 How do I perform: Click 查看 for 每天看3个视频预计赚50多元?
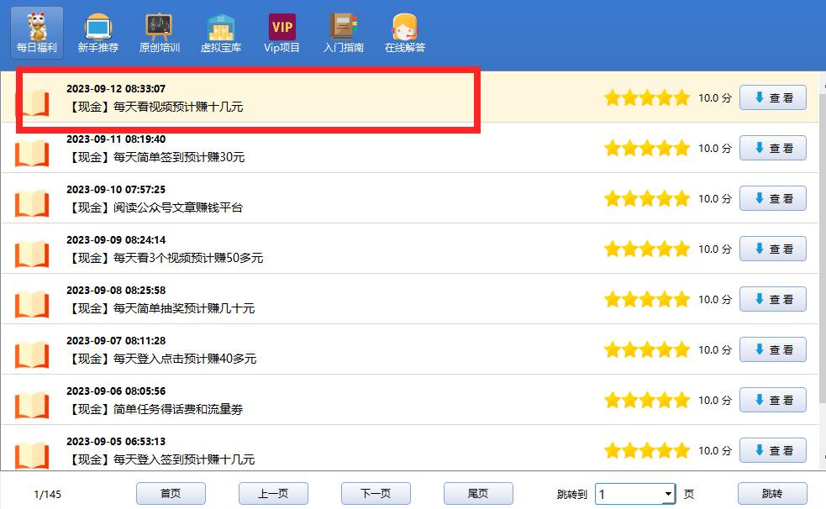coord(773,249)
